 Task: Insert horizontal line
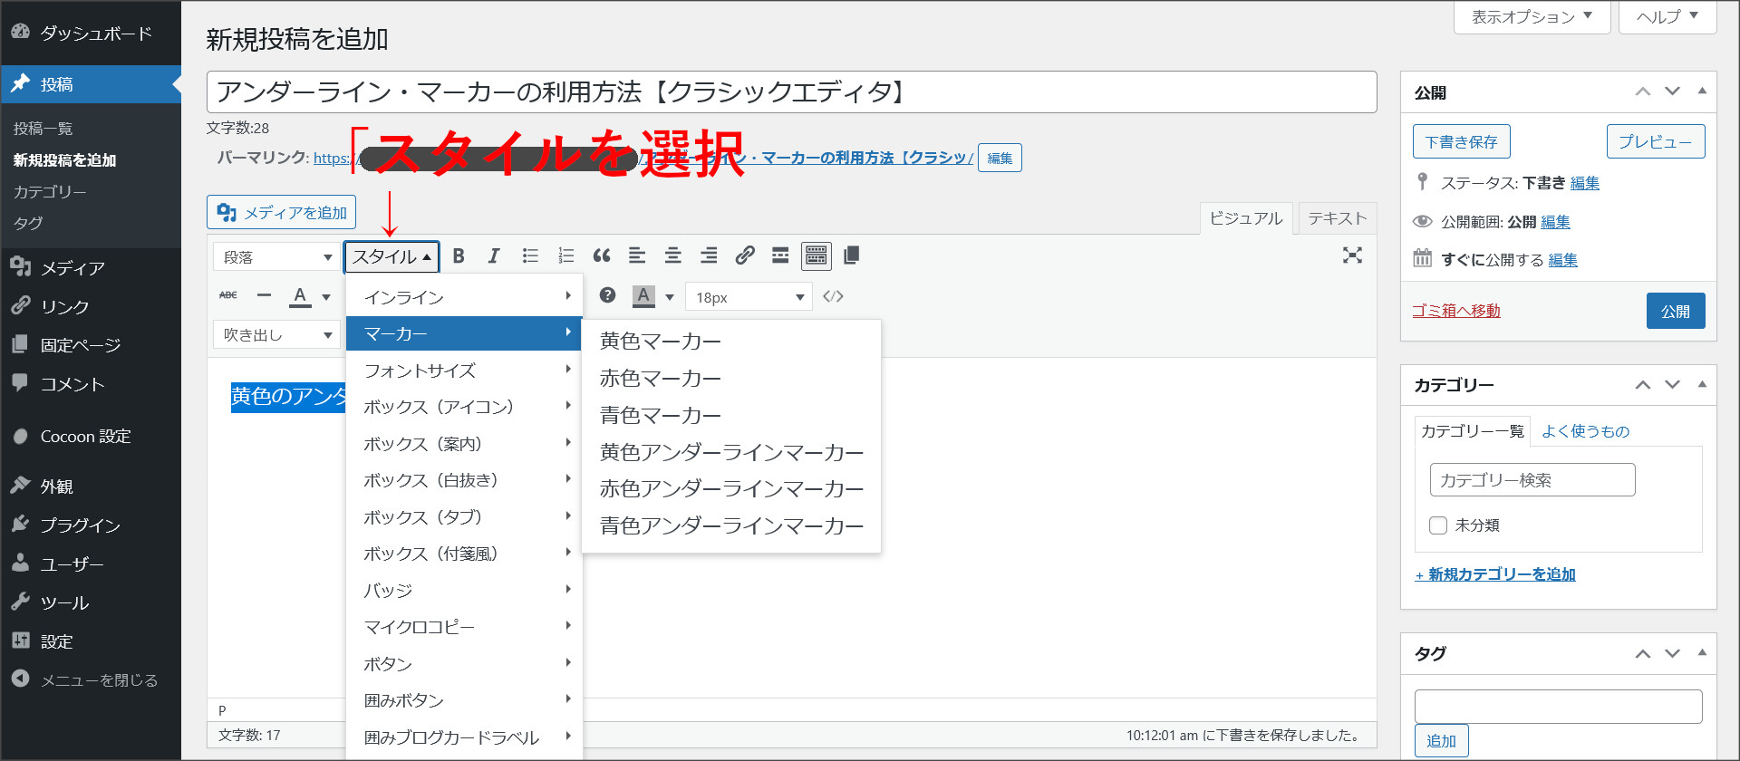tap(264, 295)
